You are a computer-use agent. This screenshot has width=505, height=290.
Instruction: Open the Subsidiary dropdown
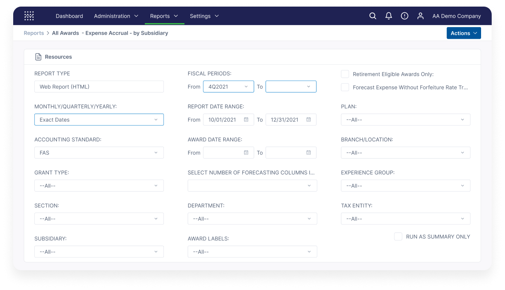[x=99, y=251]
